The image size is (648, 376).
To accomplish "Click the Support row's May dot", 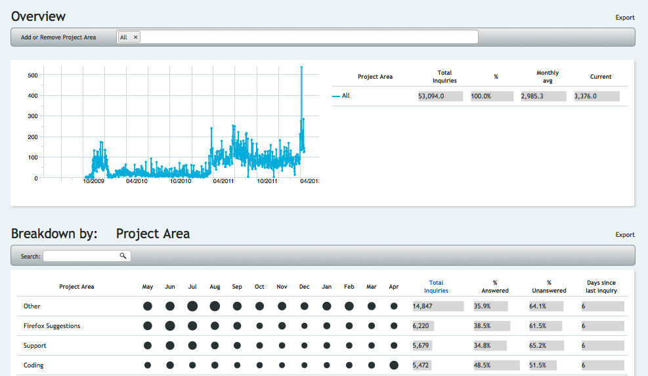I will (x=148, y=345).
